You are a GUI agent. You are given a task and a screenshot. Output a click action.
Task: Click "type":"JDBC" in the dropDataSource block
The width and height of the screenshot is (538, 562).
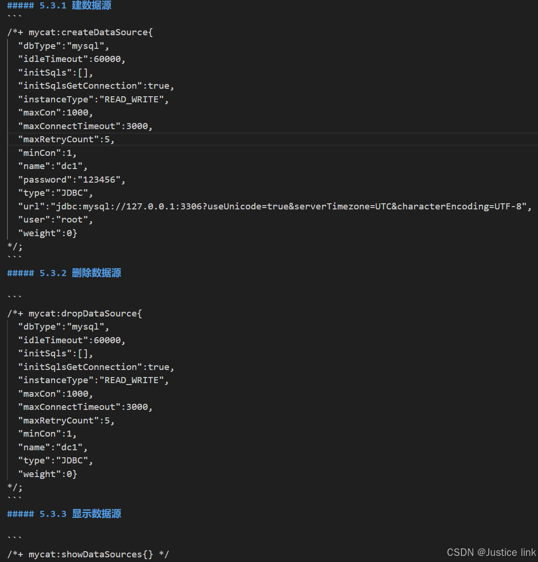(x=55, y=461)
